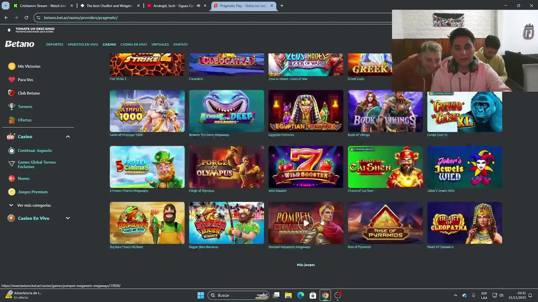Open the Gates of Olympus 1000 link
Image resolution: width=538 pixels, height=302 pixels.
(x=126, y=135)
